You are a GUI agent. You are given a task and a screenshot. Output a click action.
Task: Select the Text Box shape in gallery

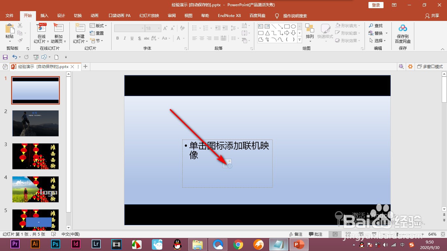click(x=261, y=26)
